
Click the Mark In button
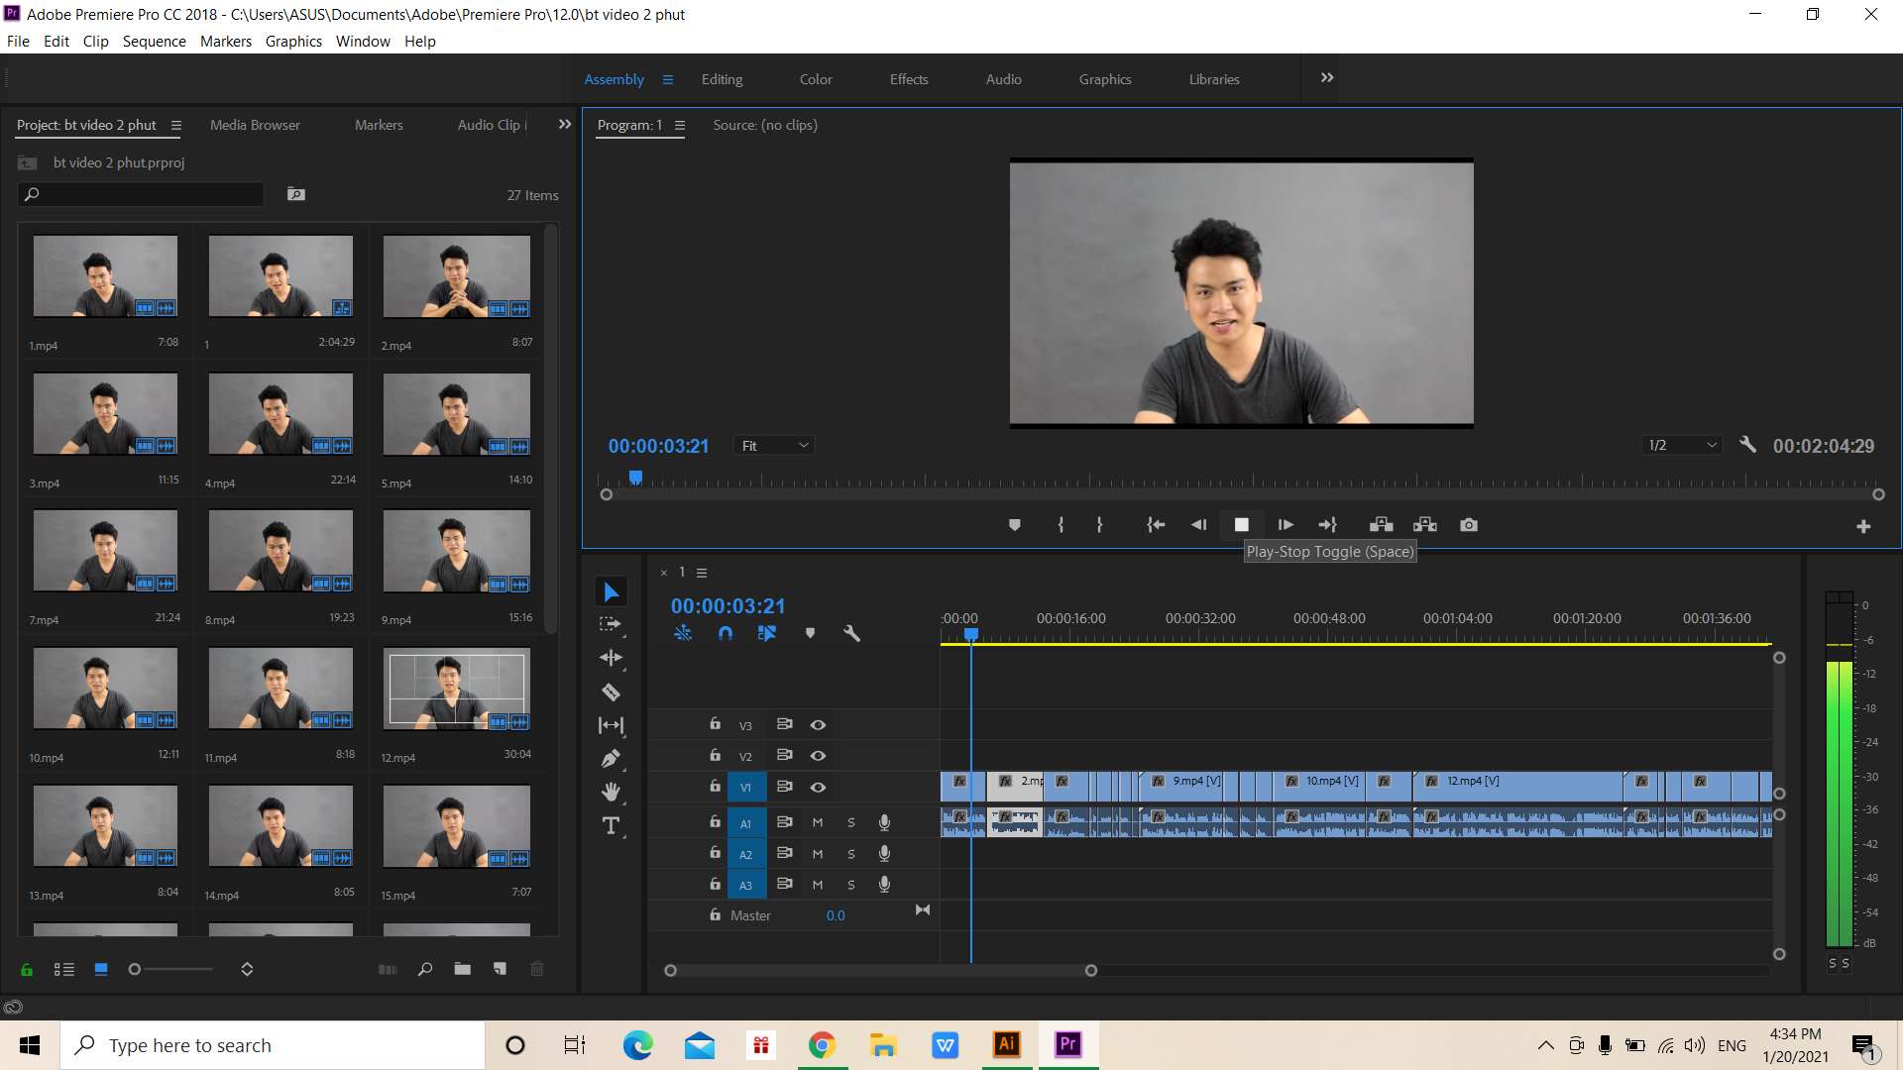1061,525
